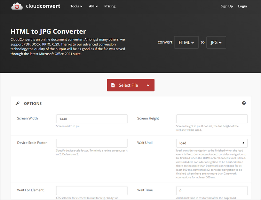Click the Screen Height label
The width and height of the screenshot is (261, 200).
148,118
